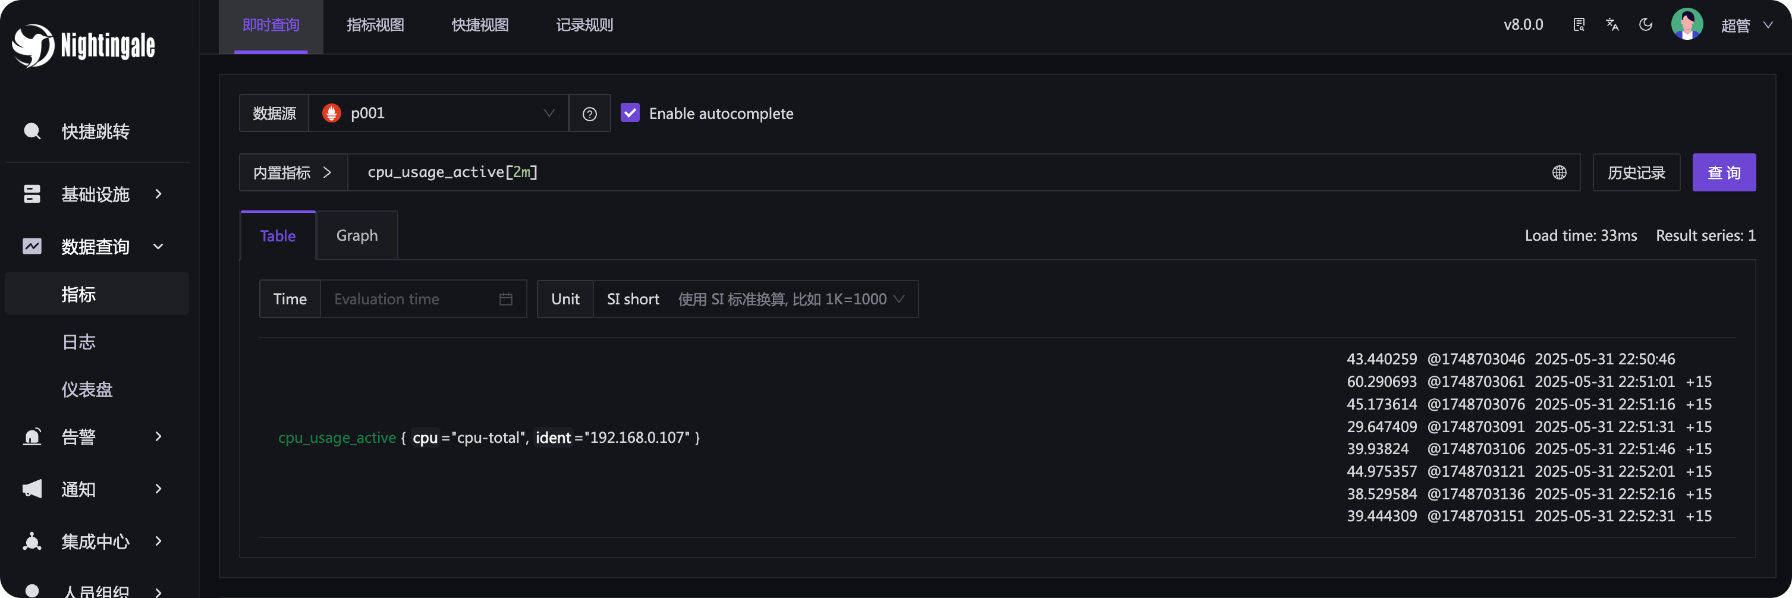Image resolution: width=1792 pixels, height=598 pixels.
Task: Click the language translation icon
Action: click(x=1612, y=25)
